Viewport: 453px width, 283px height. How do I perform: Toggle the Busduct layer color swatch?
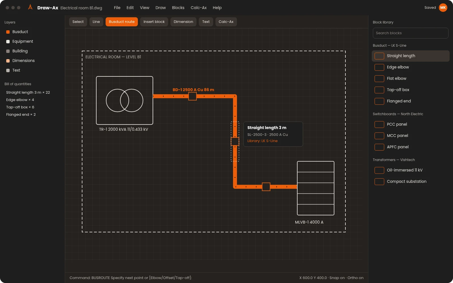pyautogui.click(x=8, y=32)
